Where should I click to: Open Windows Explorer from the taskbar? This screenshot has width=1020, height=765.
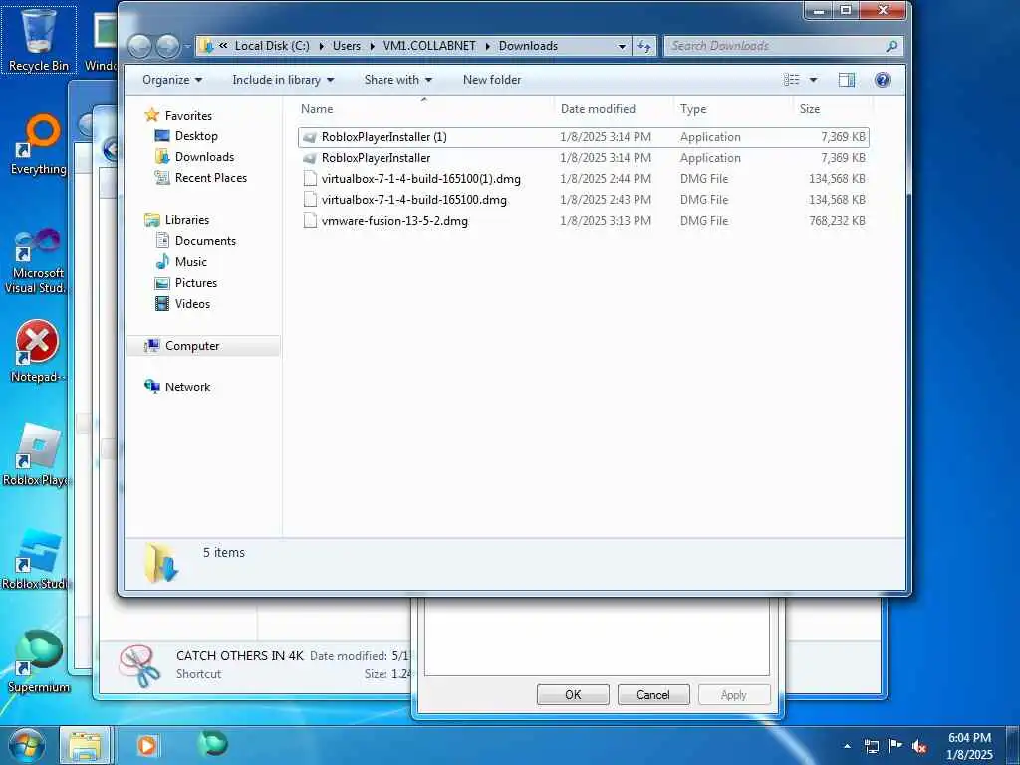coord(86,745)
